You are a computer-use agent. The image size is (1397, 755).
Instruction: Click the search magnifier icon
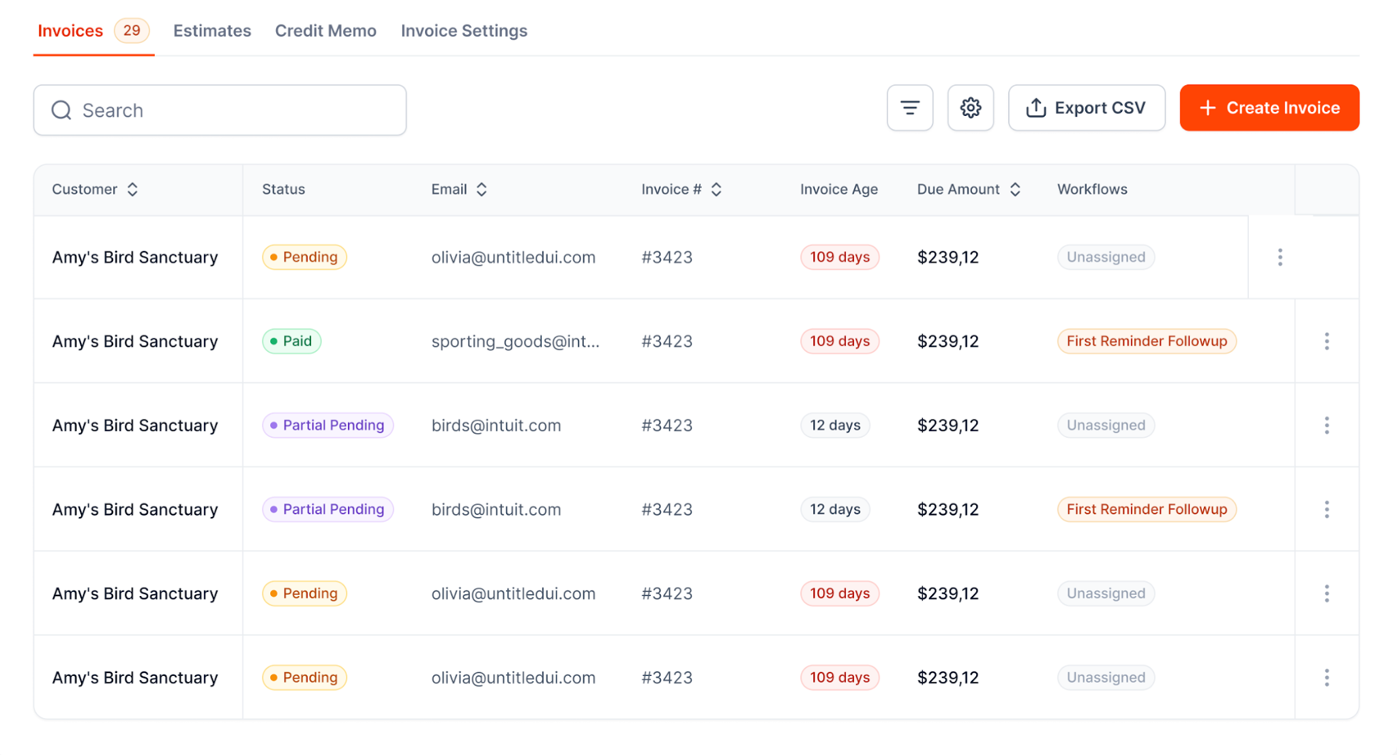pos(61,110)
